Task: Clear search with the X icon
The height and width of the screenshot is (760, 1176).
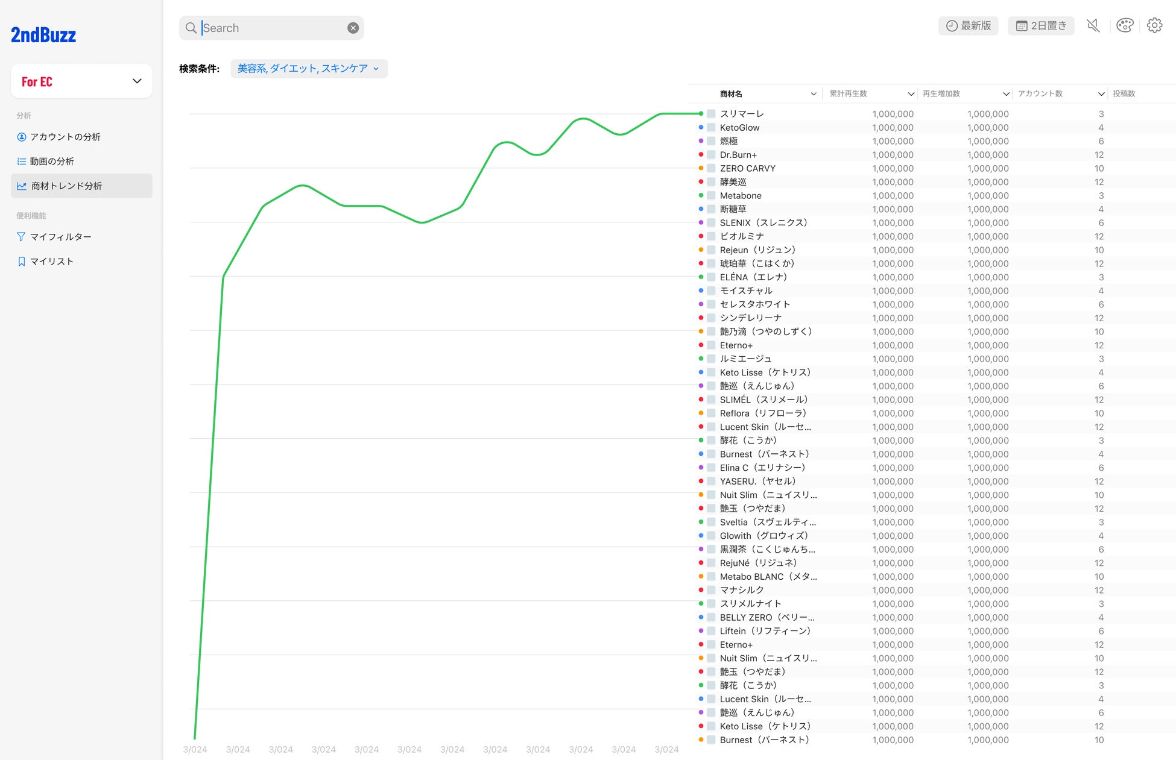Action: coord(353,28)
